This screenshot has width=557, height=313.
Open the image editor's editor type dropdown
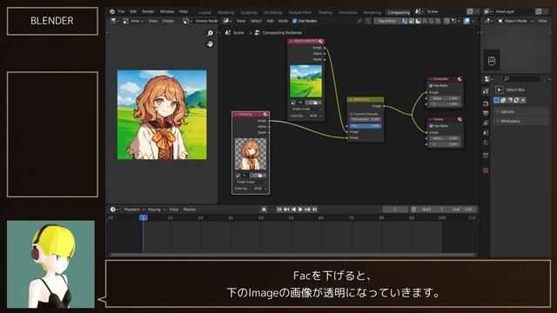click(x=114, y=21)
